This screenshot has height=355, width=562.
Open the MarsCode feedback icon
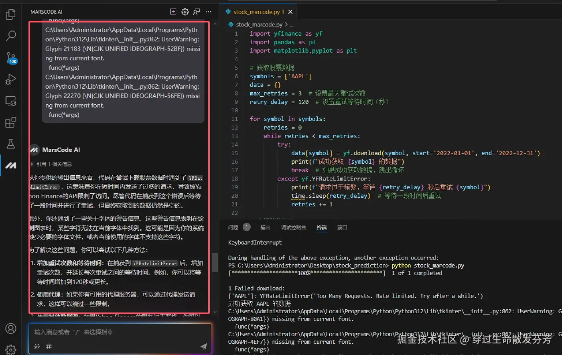pyautogui.click(x=197, y=12)
